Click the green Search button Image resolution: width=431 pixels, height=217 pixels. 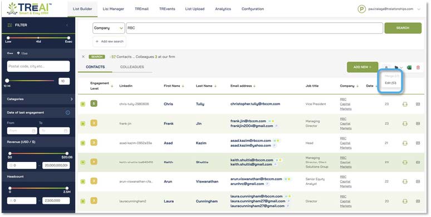tap(403, 28)
